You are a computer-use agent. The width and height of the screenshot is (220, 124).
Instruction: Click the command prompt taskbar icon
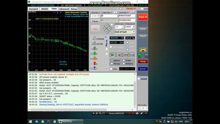tap(48, 122)
